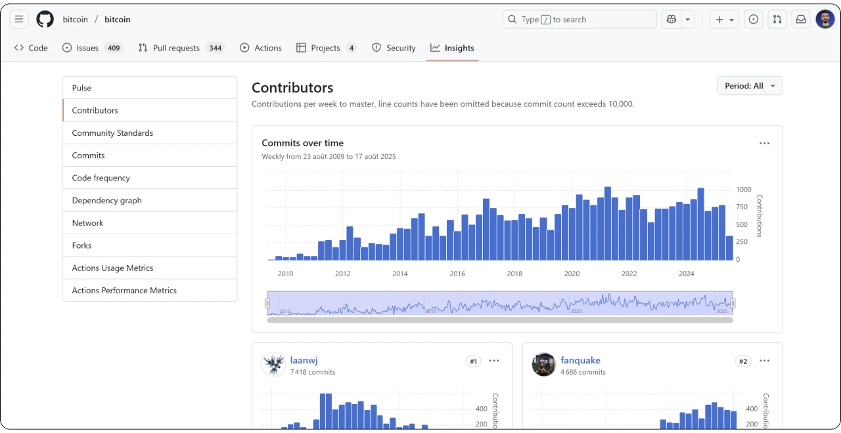Click the left handle of timeline range slider

tap(267, 303)
